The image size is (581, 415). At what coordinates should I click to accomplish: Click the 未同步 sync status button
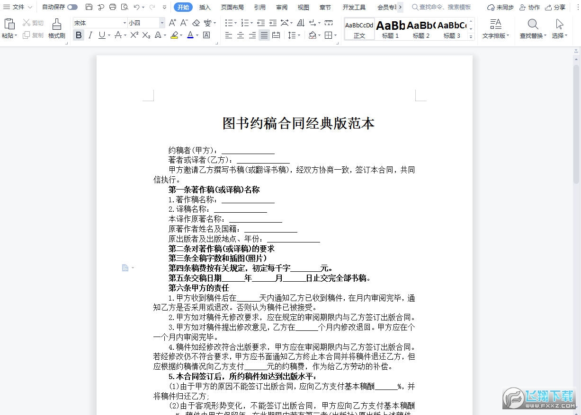[x=501, y=7]
